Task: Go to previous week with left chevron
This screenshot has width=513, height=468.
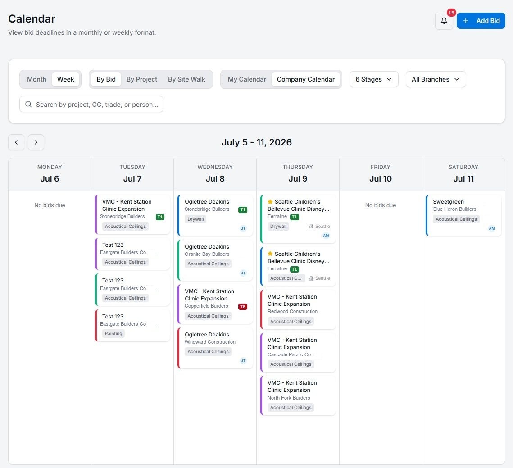Action: pos(16,142)
